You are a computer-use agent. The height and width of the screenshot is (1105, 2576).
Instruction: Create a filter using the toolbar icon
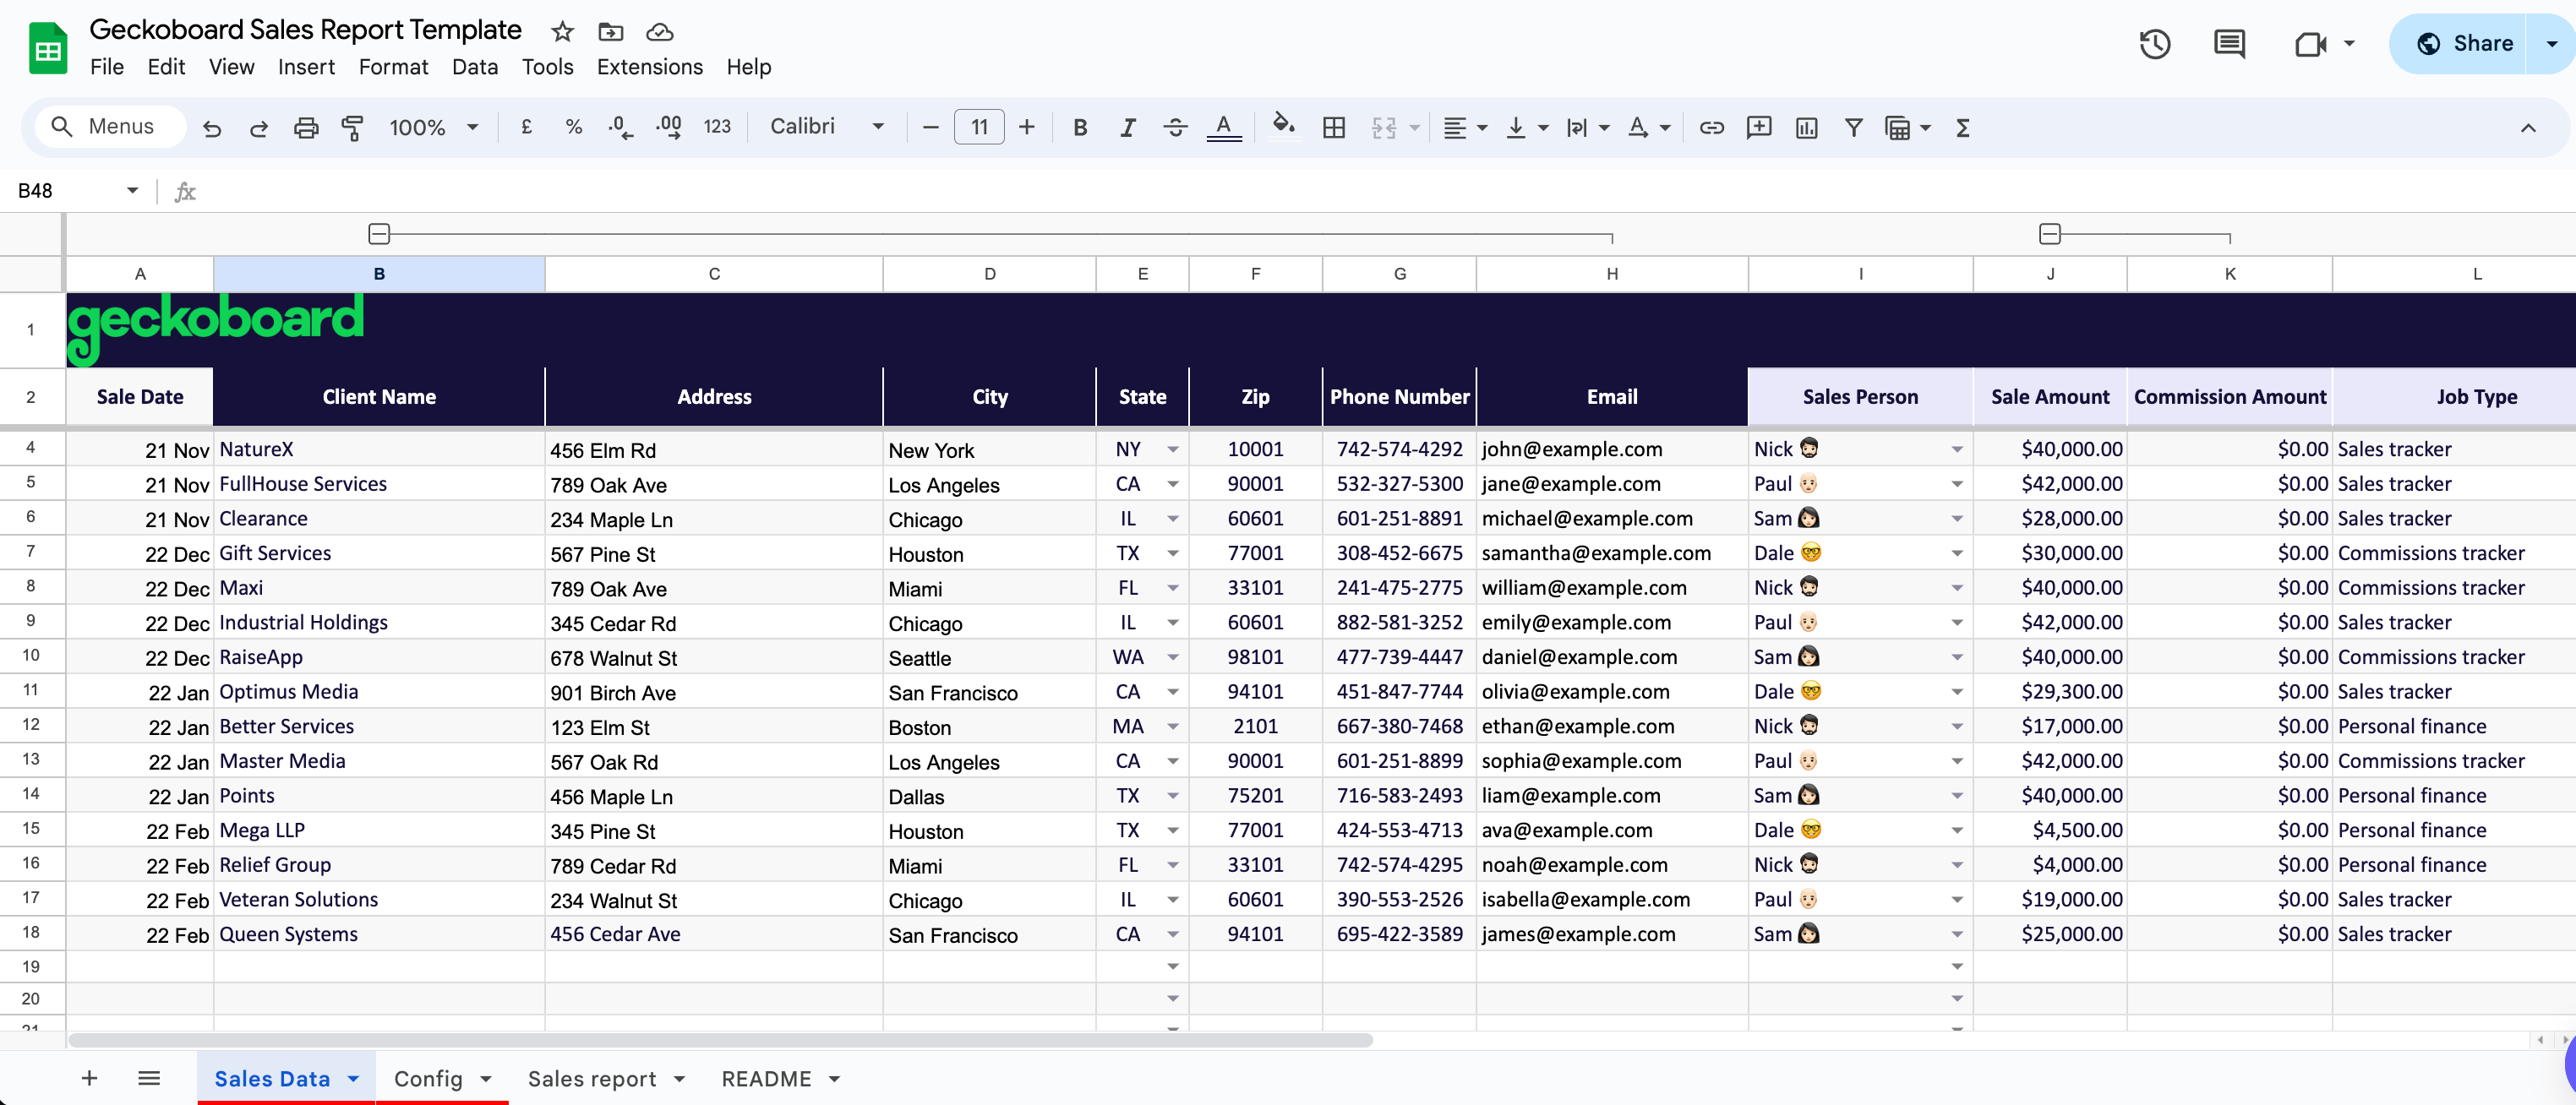(1854, 127)
